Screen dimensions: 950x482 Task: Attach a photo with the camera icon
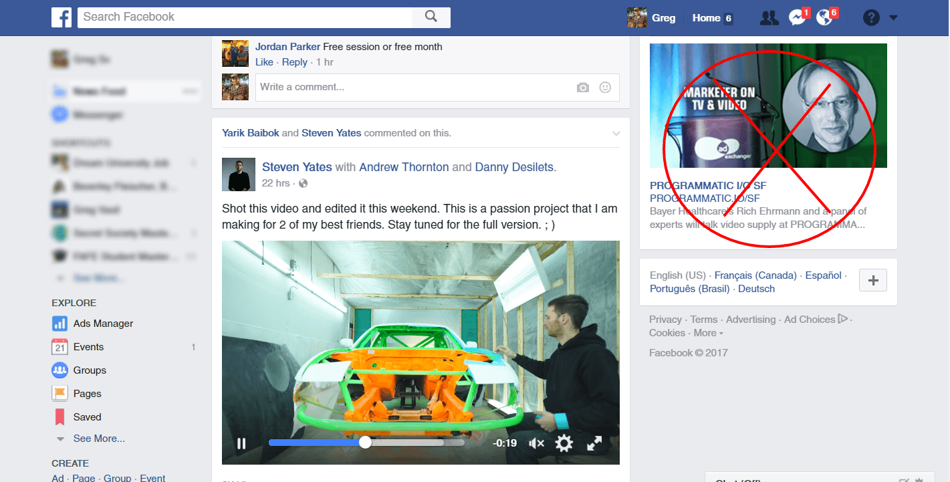coord(583,88)
